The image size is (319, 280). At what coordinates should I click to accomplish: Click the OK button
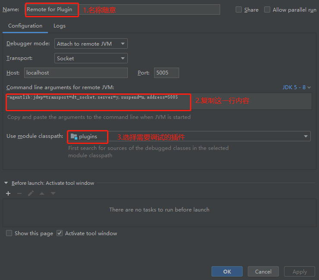click(227, 271)
